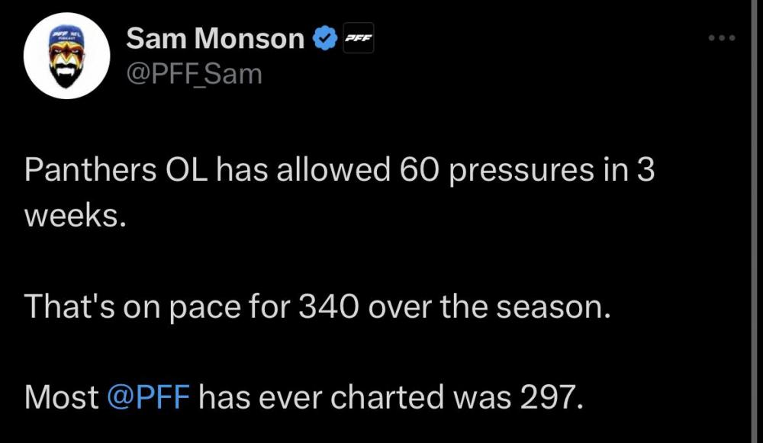Click the PFF affiliation badge icon
This screenshot has width=763, height=443.
pyautogui.click(x=359, y=40)
